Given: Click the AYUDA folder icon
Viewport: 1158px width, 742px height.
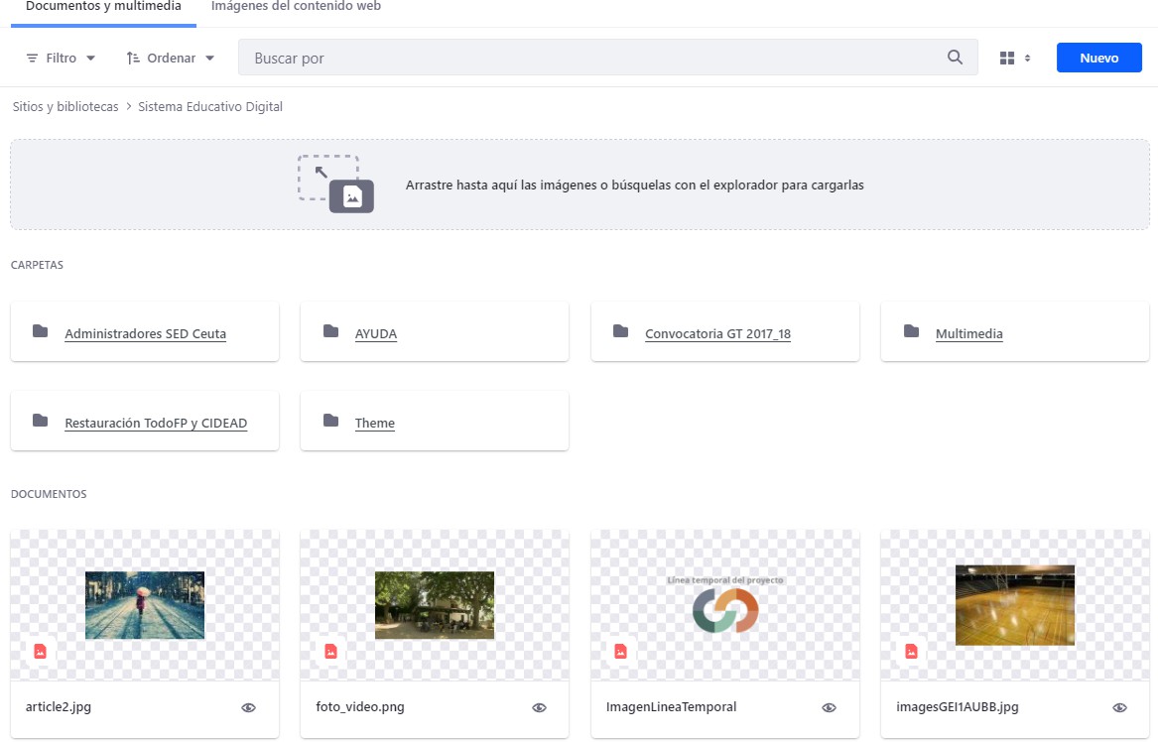Looking at the screenshot, I should pos(330,331).
